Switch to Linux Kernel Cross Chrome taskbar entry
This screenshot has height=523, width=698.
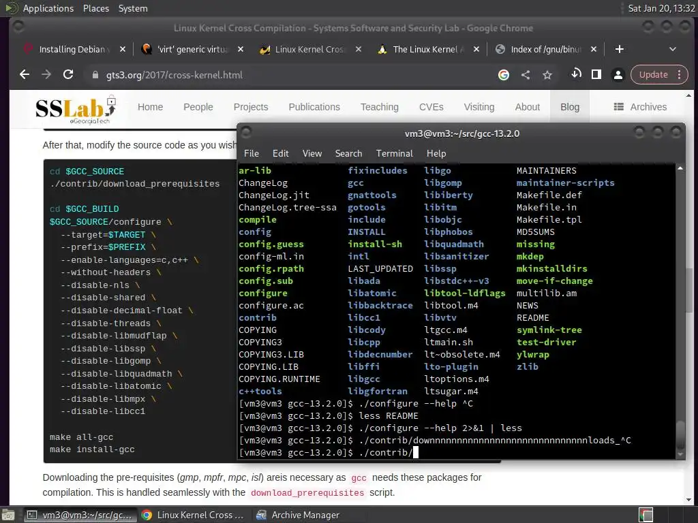[192, 515]
